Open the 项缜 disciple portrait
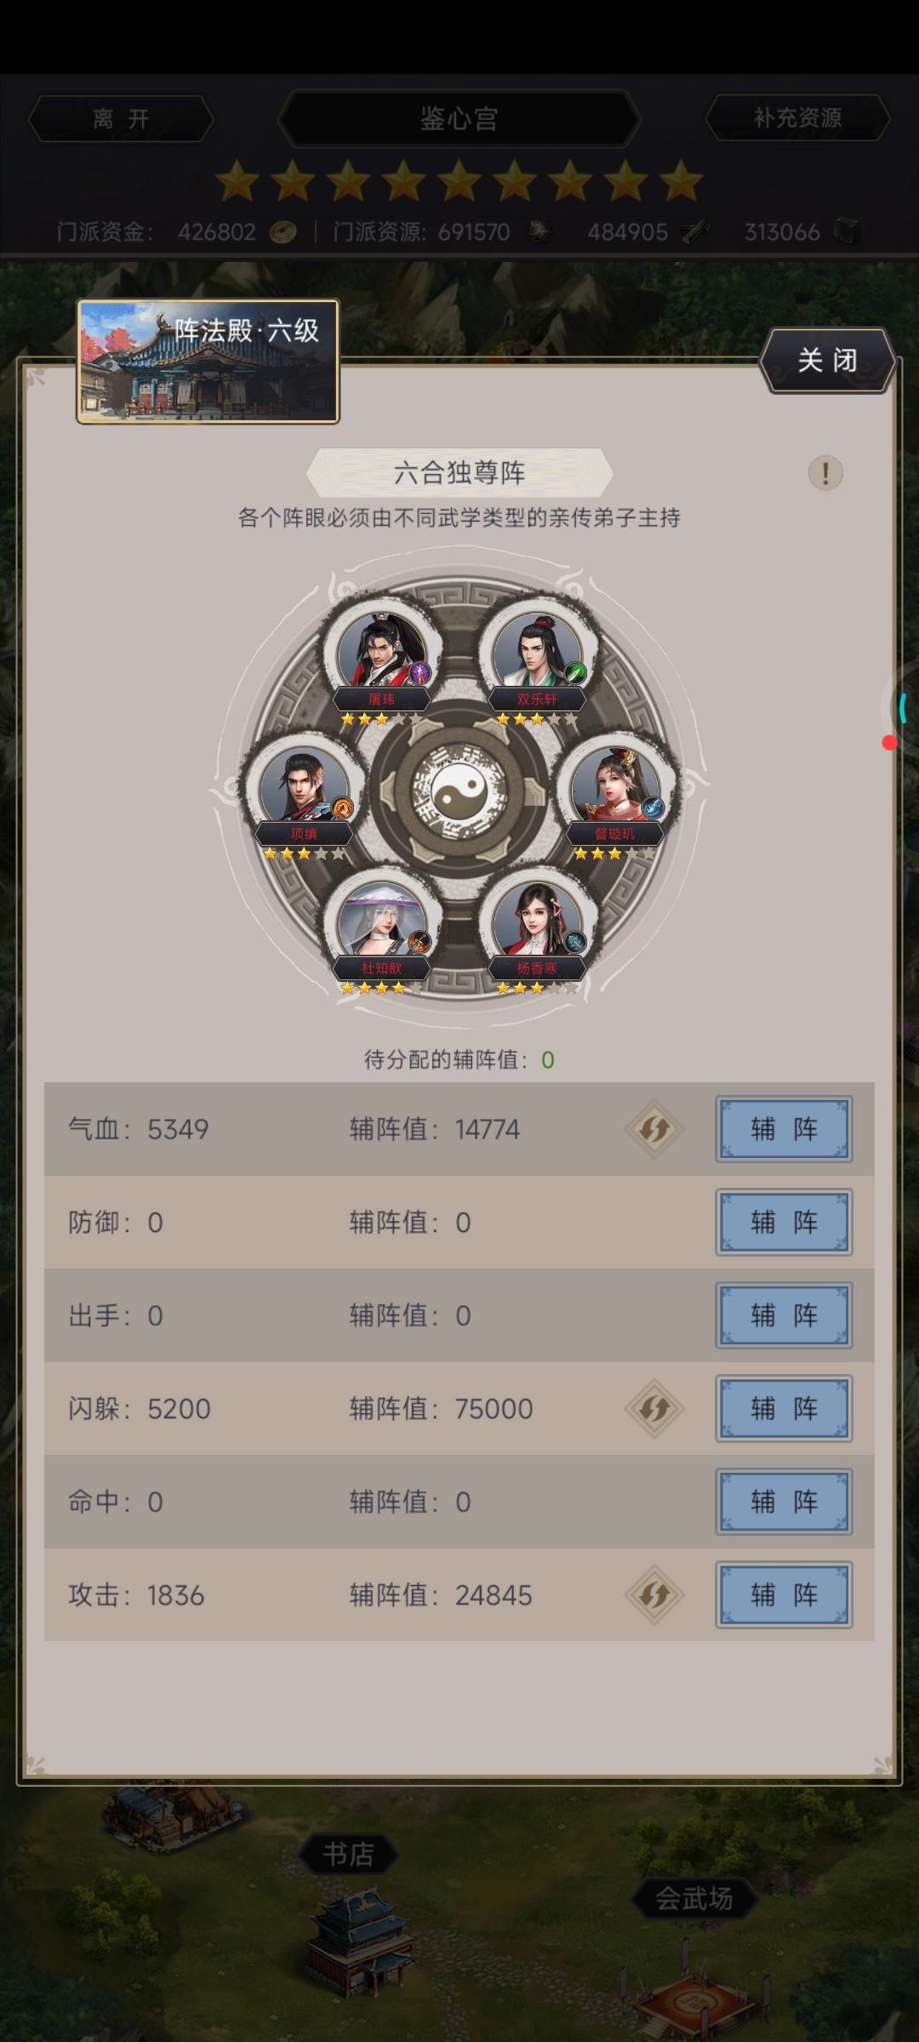This screenshot has height=2042, width=919. pos(304,787)
